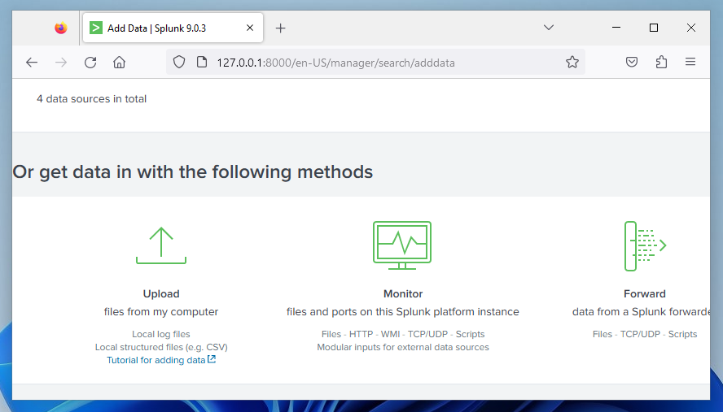Click 'Files - HTTP - WMI - TCP/UDP - Scripts' text

pos(403,334)
